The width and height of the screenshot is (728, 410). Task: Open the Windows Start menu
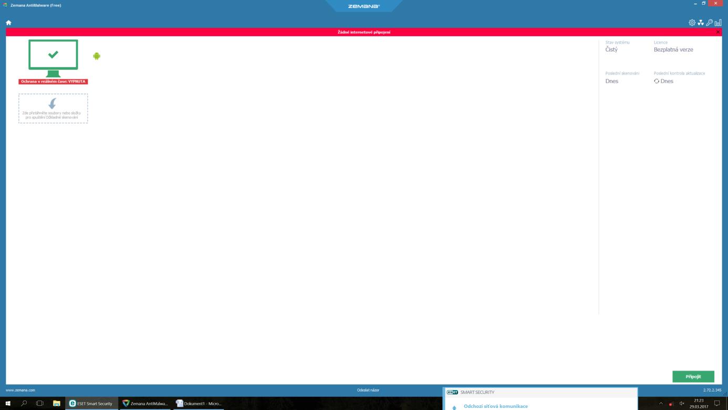coord(8,403)
